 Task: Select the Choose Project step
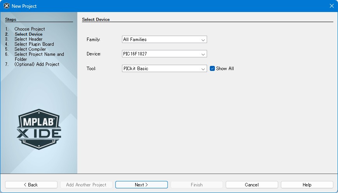click(x=30, y=29)
